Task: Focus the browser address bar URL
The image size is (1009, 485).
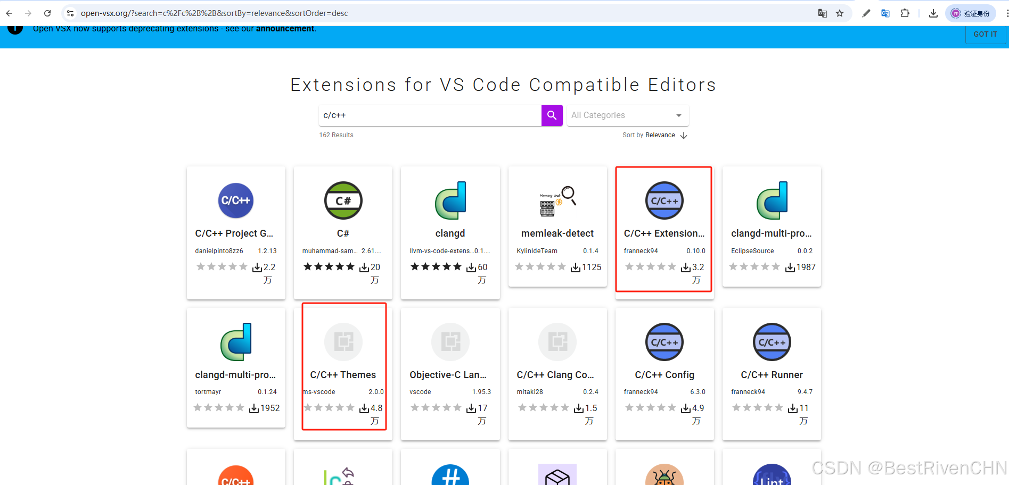Action: [214, 13]
